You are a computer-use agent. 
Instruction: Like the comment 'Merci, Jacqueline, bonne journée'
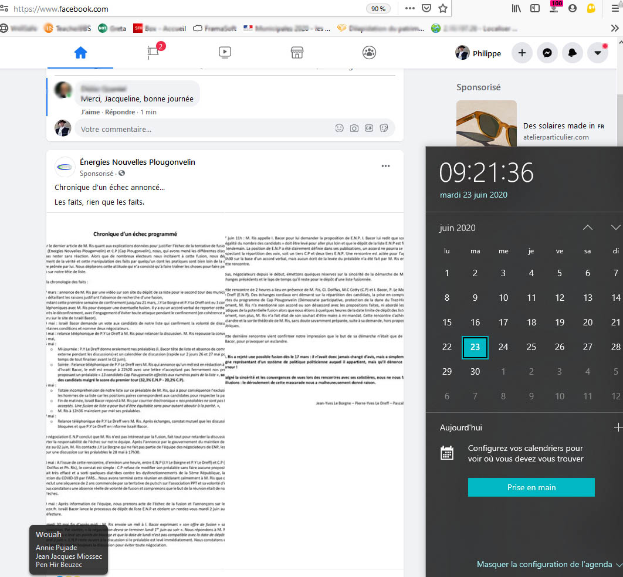[x=90, y=112]
